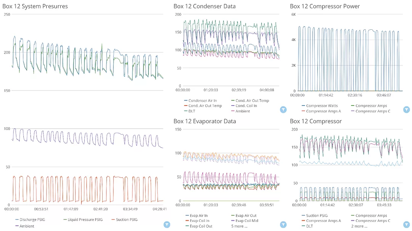Toggle Condenser Air In legend entry
412x231 pixels.
(x=201, y=100)
